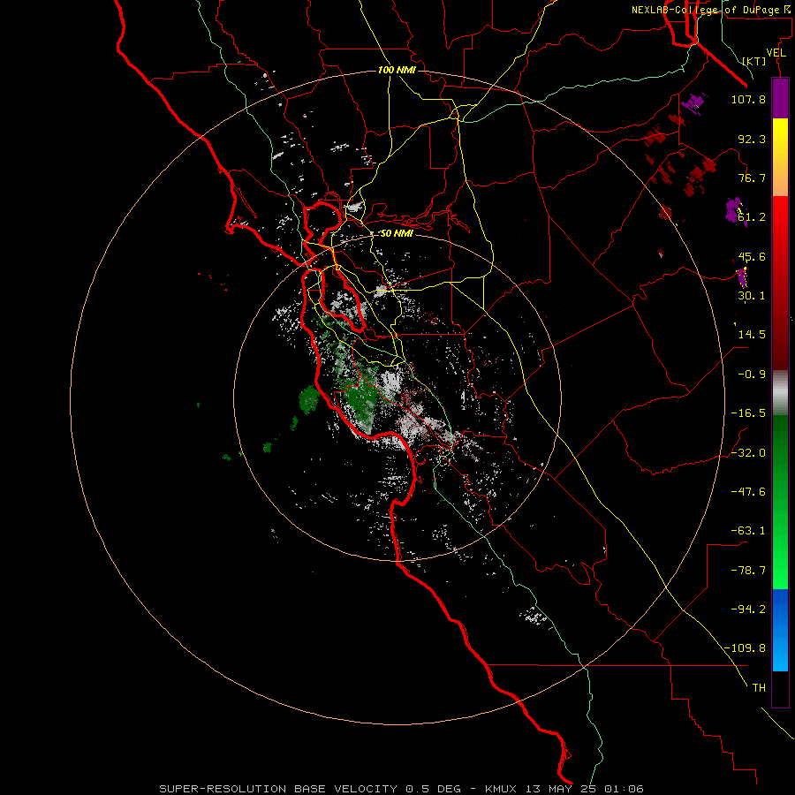Click the 01:06 timestamp in caption

click(x=624, y=789)
